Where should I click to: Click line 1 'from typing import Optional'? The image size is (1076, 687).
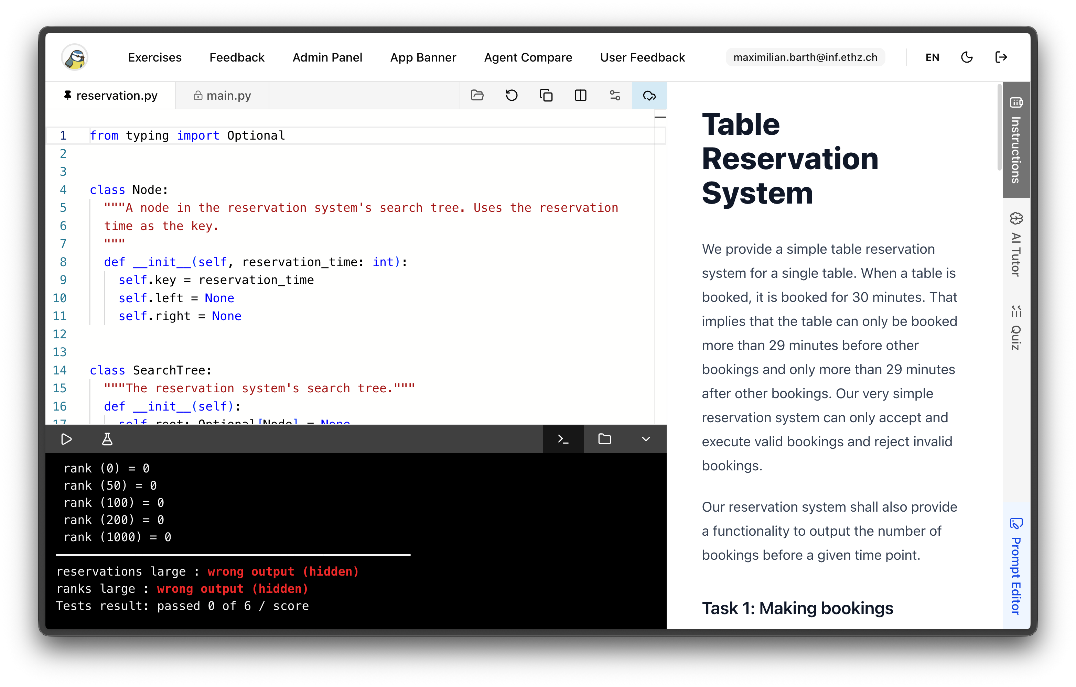[187, 135]
